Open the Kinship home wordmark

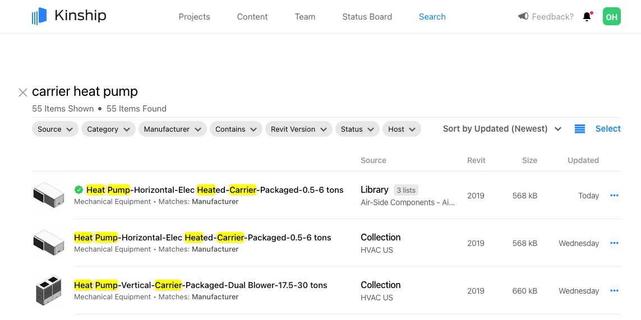pos(80,16)
